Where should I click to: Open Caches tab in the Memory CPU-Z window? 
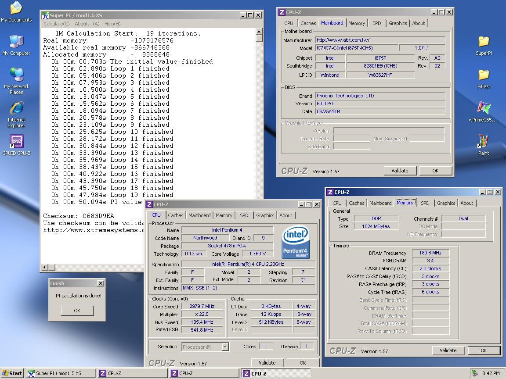(356, 203)
